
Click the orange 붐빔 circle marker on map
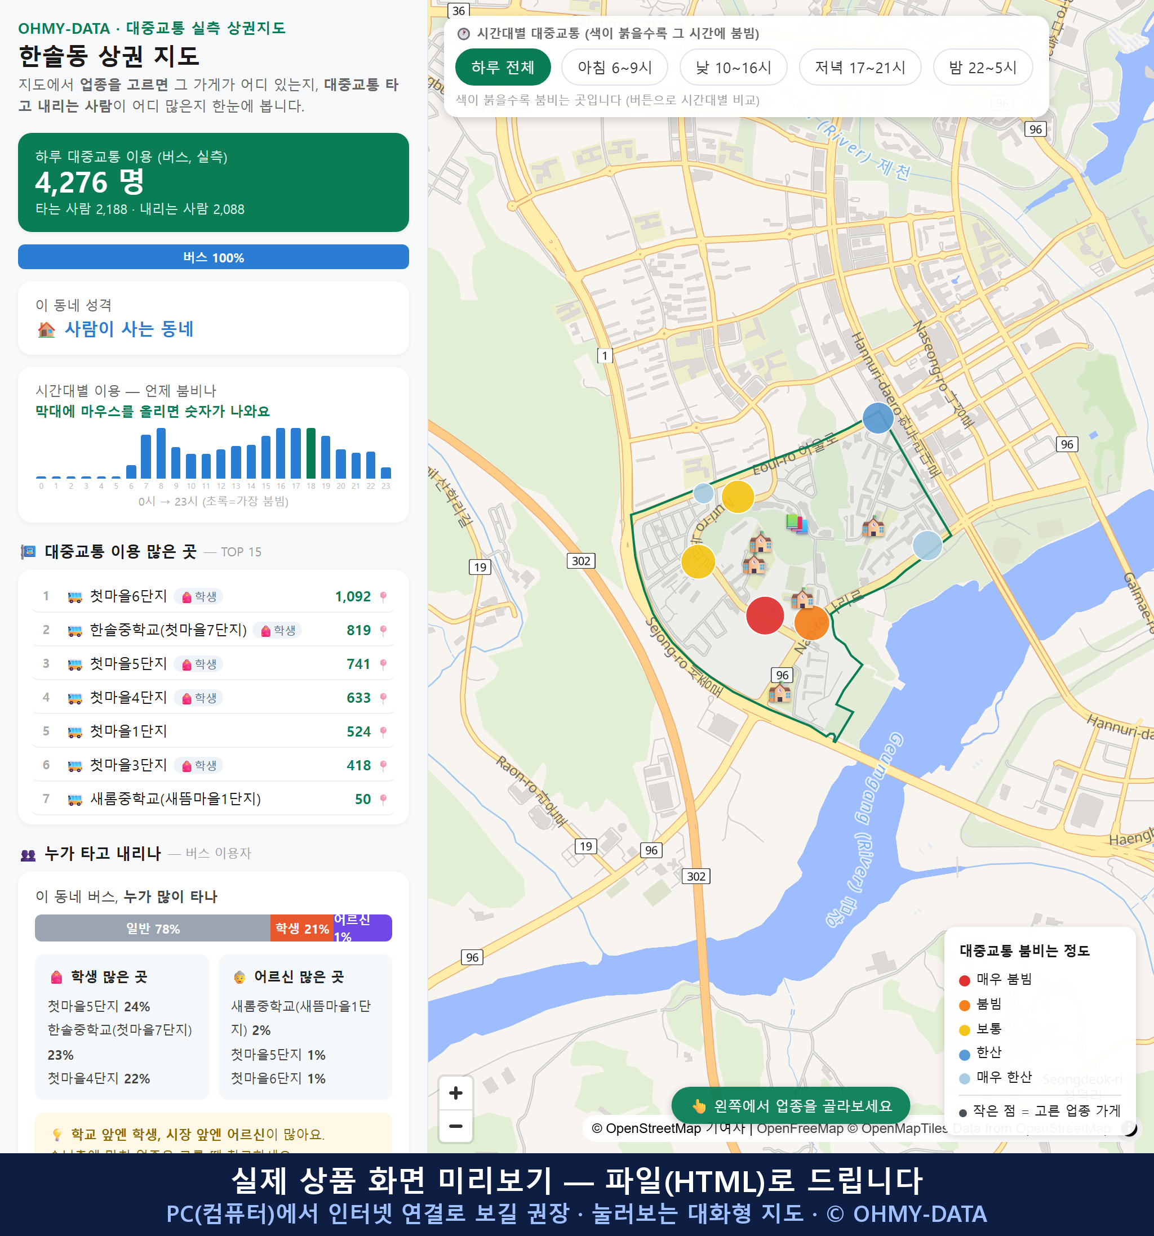811,622
